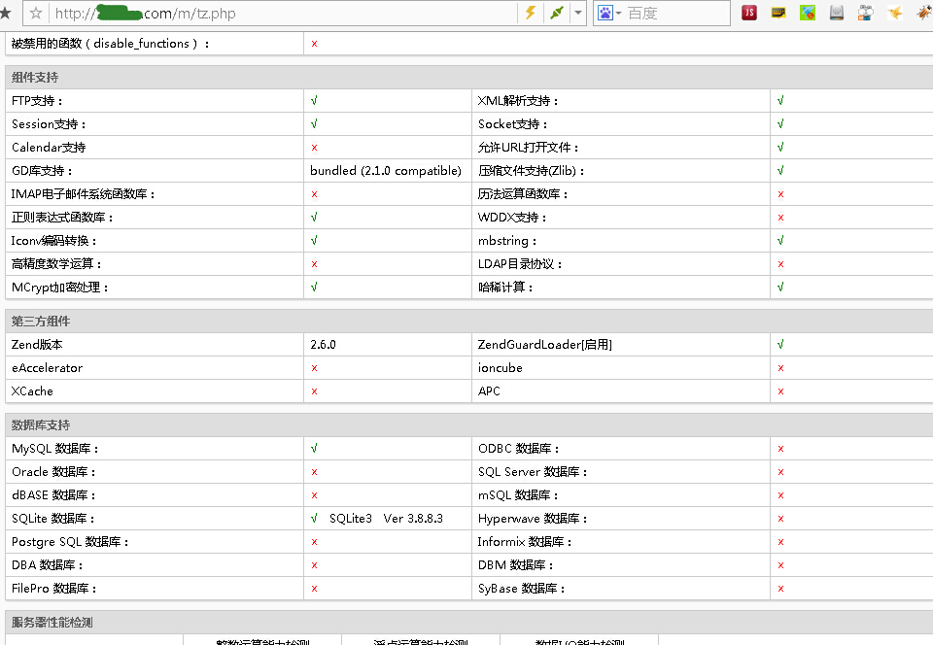The image size is (933, 645).
Task: Click the SQLite3 Ver 3.8.8.3 text
Action: coord(386,519)
